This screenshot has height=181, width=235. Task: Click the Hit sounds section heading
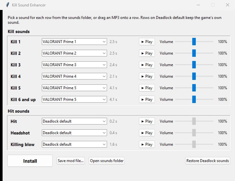(18, 111)
